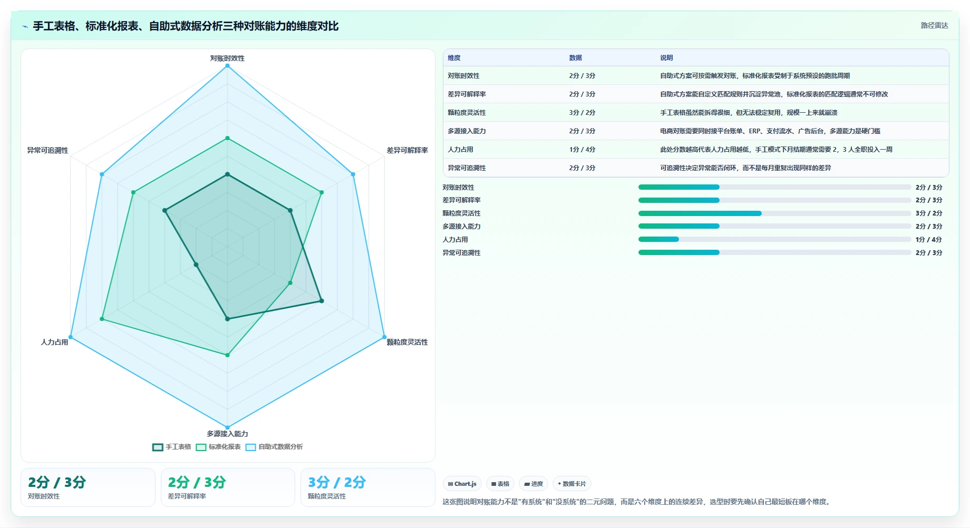Click the description starting 可追溯性决定异常能否闭环
This screenshot has width=970, height=528.
point(745,168)
